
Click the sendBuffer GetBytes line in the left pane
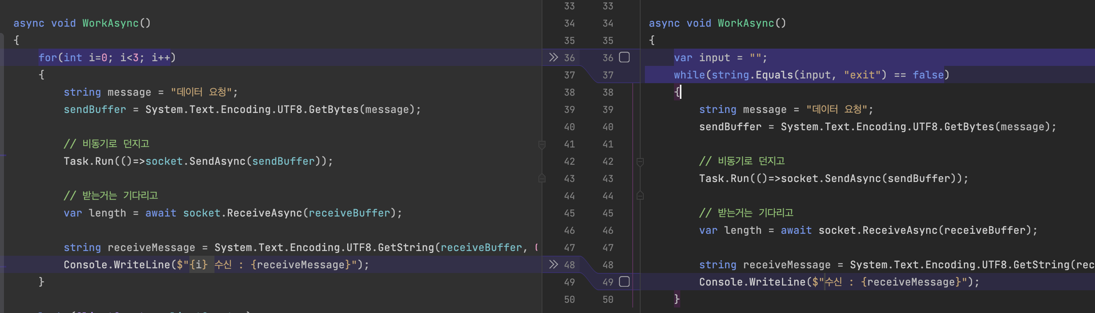(x=242, y=109)
